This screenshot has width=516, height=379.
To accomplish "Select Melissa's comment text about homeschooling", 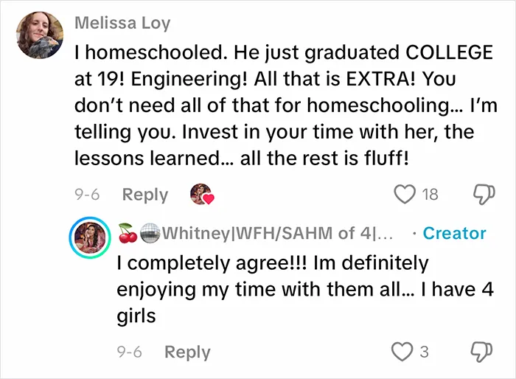I will click(x=286, y=105).
